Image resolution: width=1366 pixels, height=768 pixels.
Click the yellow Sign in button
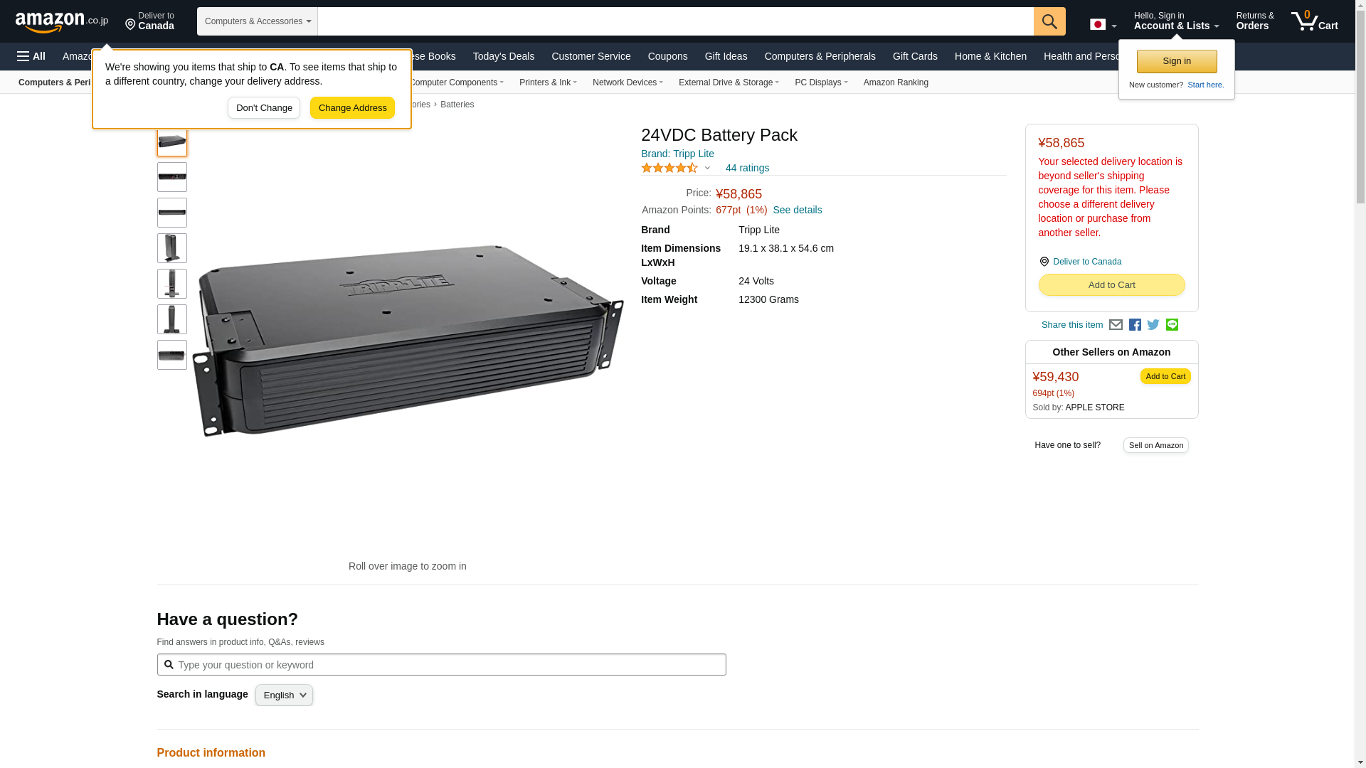pos(1176,61)
